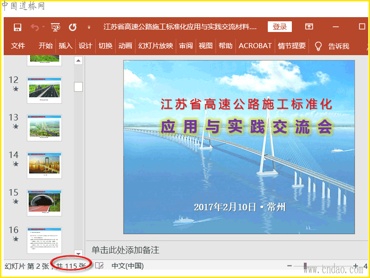Click the Repeat/Redo circular arrow icon
The height and width of the screenshot is (278, 370).
coord(73,27)
